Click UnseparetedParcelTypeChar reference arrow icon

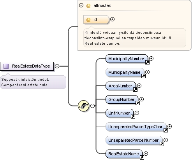point(166,130)
